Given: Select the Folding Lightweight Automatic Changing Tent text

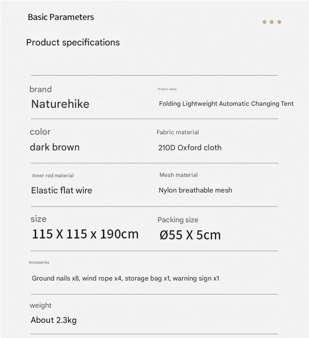Looking at the screenshot, I should pos(226,104).
